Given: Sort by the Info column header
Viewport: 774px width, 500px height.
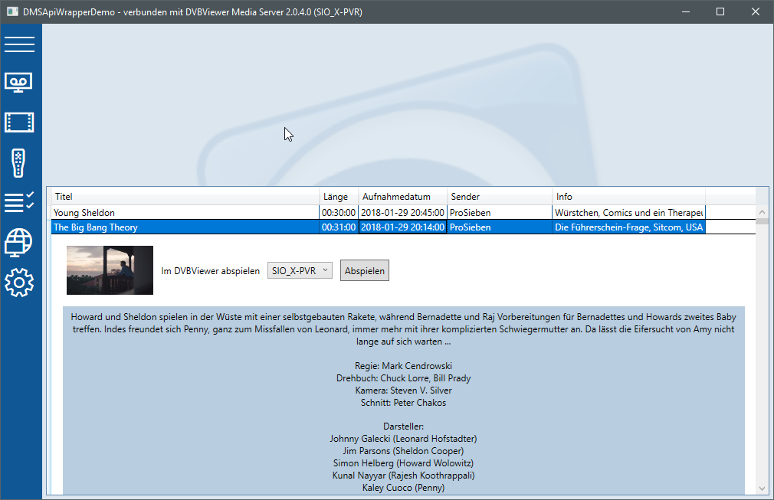Looking at the screenshot, I should click(628, 197).
